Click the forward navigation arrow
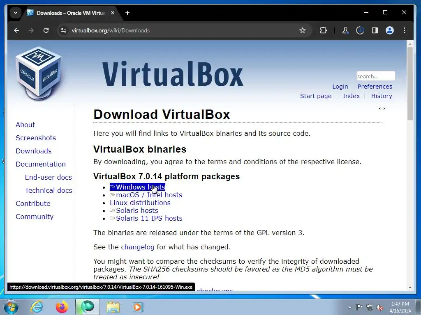Image resolution: width=421 pixels, height=315 pixels. (x=31, y=30)
